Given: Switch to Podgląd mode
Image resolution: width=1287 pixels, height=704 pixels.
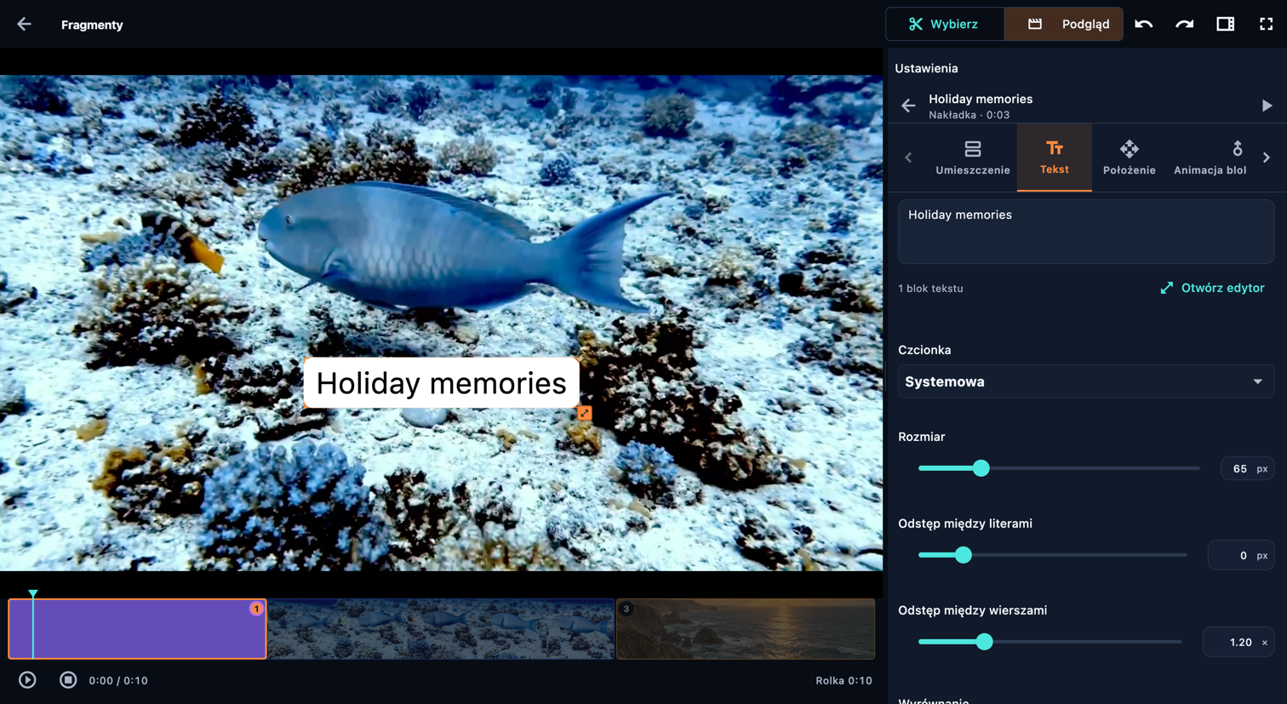Looking at the screenshot, I should tap(1064, 24).
